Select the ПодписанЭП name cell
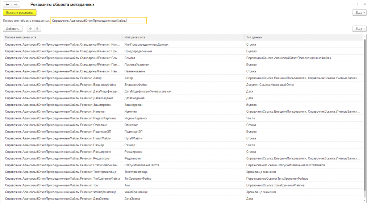Viewport: 371px width, 205px height. click(x=183, y=131)
